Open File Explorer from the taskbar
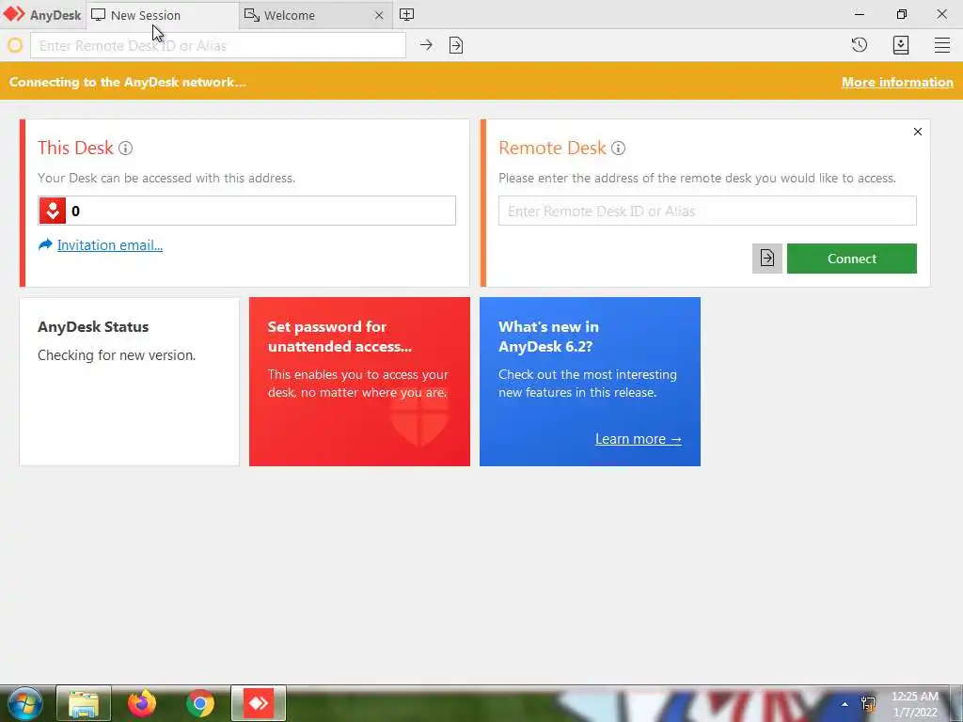Screen dimensions: 963x722 pyautogui.click(x=84, y=703)
